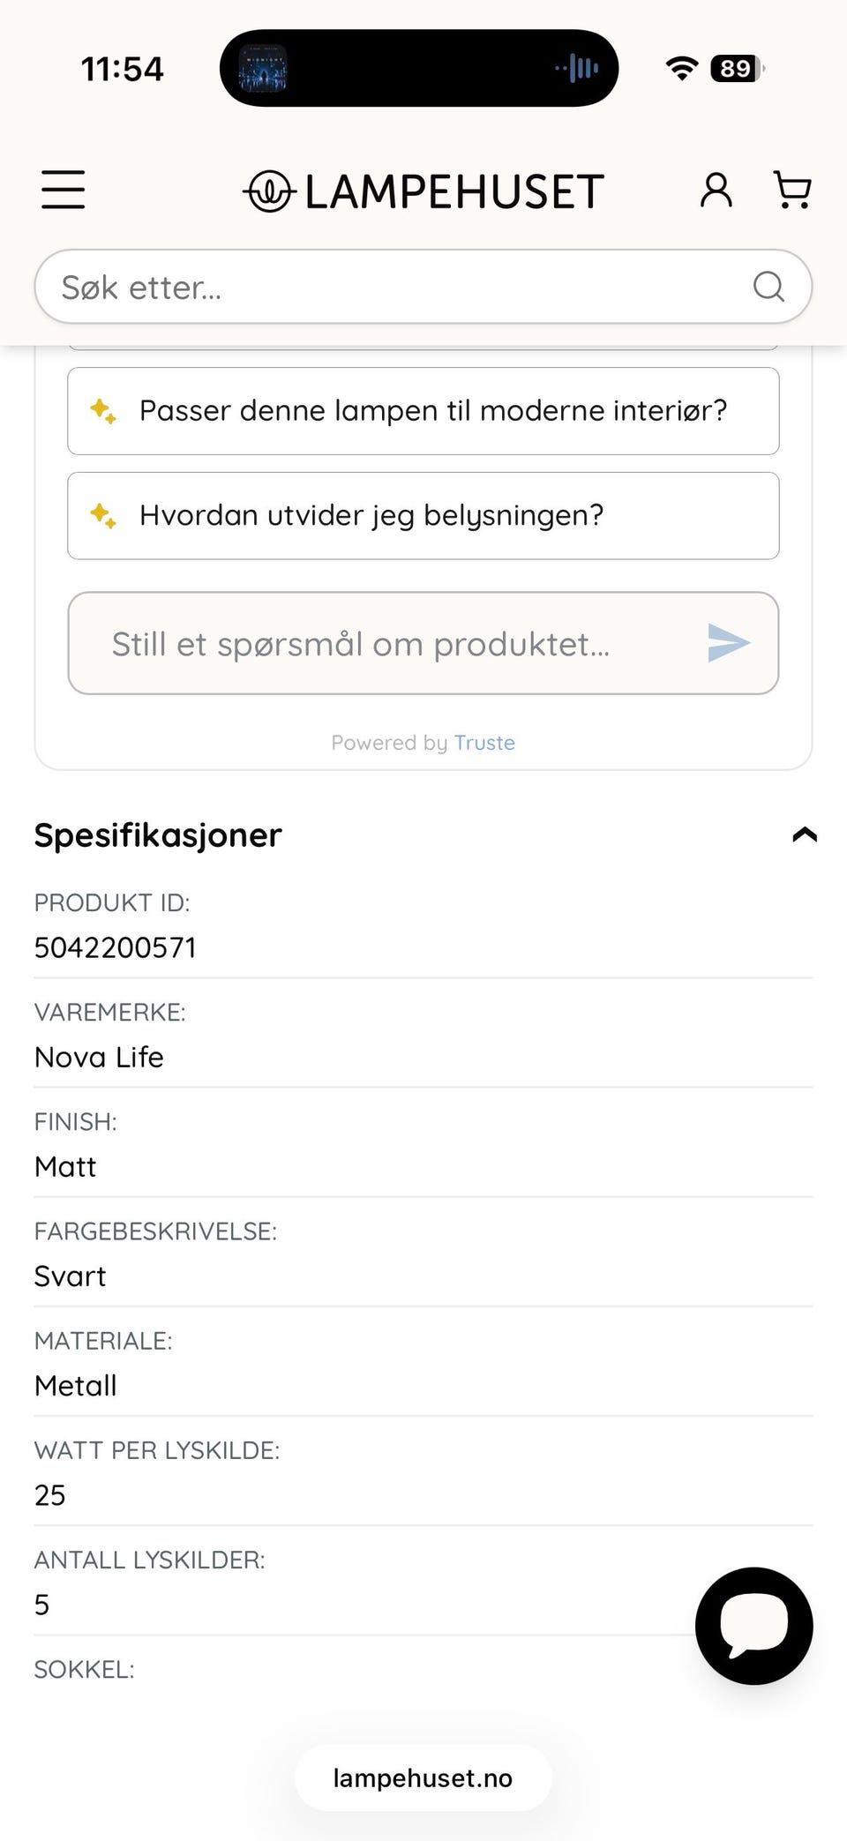Select 'Hvordan utvider jeg belysningen?' suggestion
Screen dimensions: 847x1841
(423, 515)
